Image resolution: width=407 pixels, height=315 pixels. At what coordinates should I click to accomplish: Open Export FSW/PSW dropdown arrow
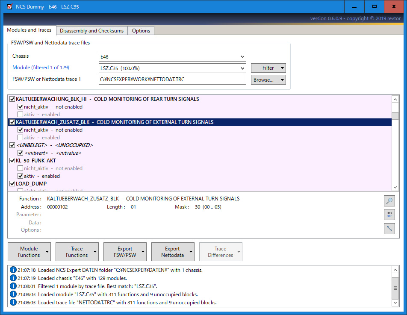pos(143,252)
